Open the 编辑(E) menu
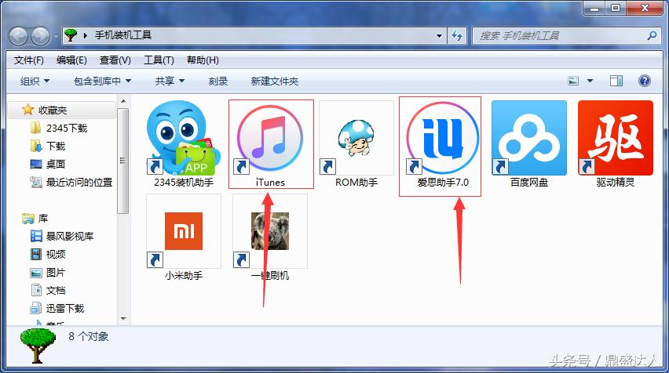669x373 pixels. (71, 60)
